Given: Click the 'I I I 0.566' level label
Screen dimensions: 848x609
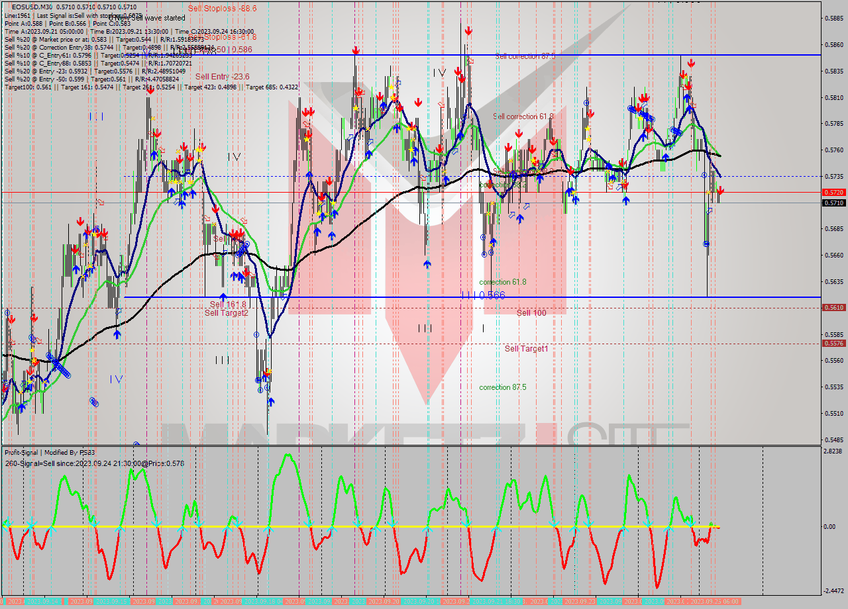Looking at the screenshot, I should (x=482, y=295).
